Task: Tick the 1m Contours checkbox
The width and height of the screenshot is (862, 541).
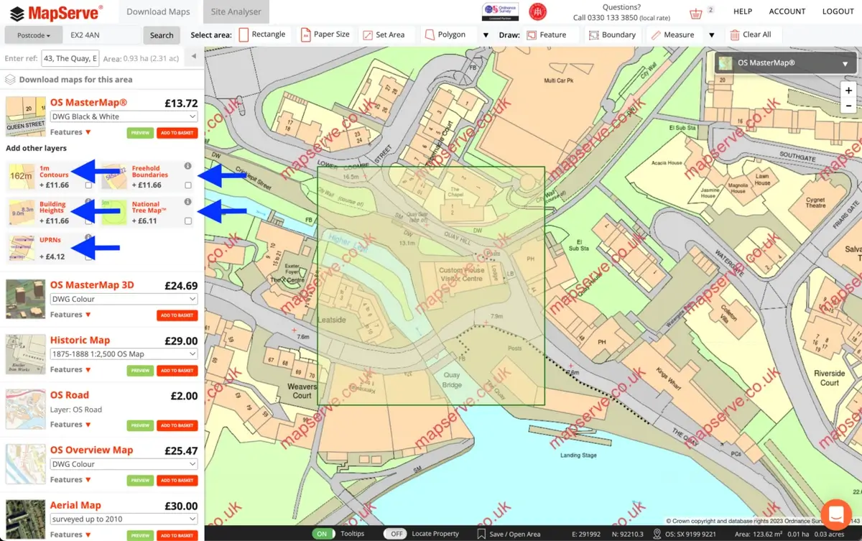Action: [89, 185]
